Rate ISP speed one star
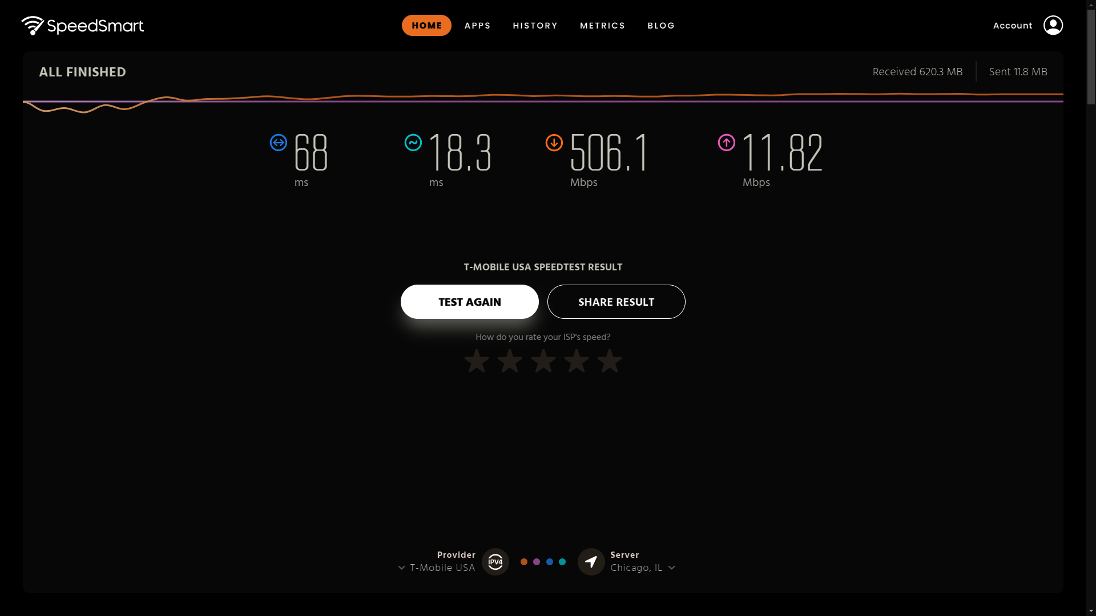 (x=477, y=361)
